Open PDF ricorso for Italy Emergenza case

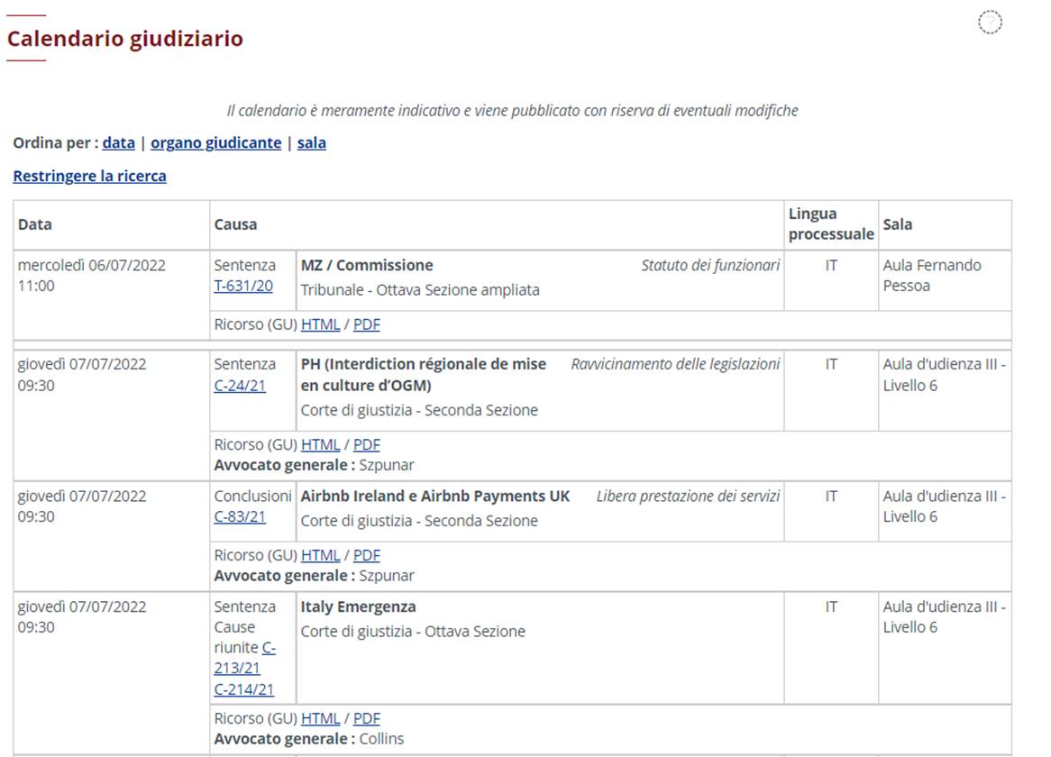click(x=367, y=718)
